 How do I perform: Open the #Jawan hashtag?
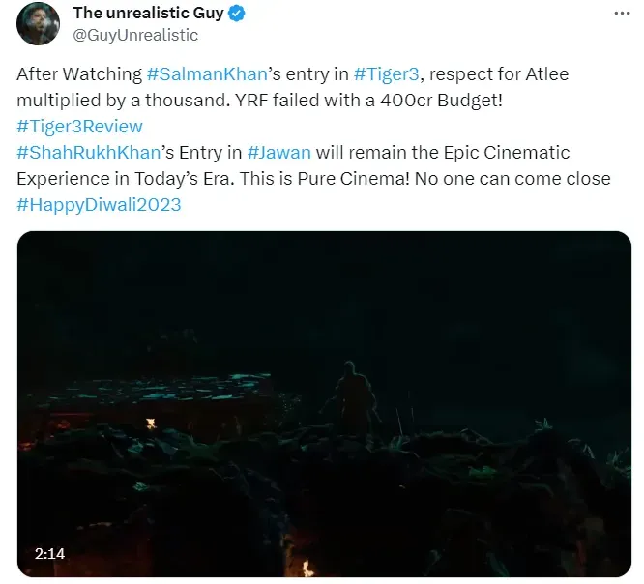pyautogui.click(x=278, y=153)
